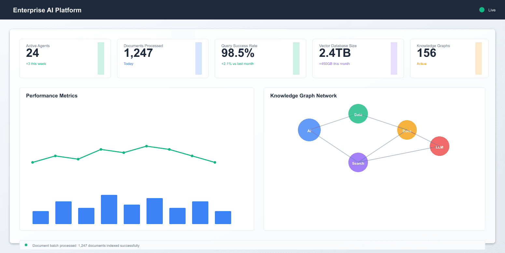Select the LLM node in the knowledge graph
The height and width of the screenshot is (253, 505).
click(439, 146)
